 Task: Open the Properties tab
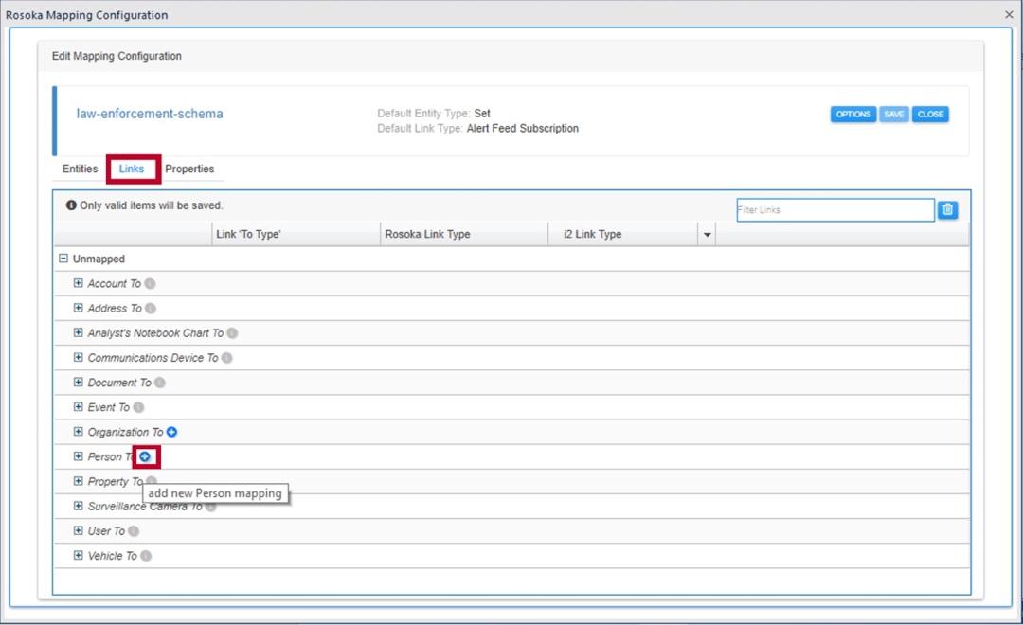(189, 169)
